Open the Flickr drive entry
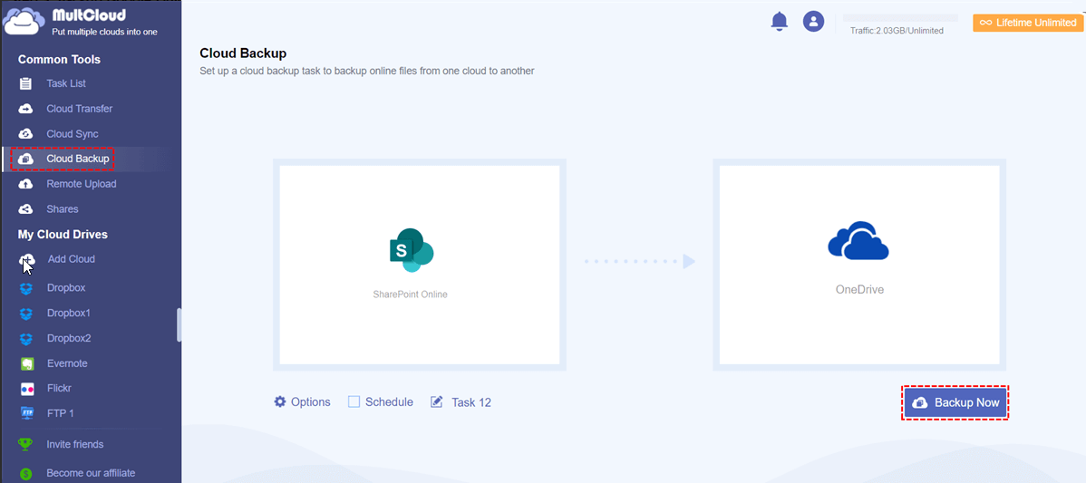This screenshot has width=1086, height=483. click(x=59, y=389)
